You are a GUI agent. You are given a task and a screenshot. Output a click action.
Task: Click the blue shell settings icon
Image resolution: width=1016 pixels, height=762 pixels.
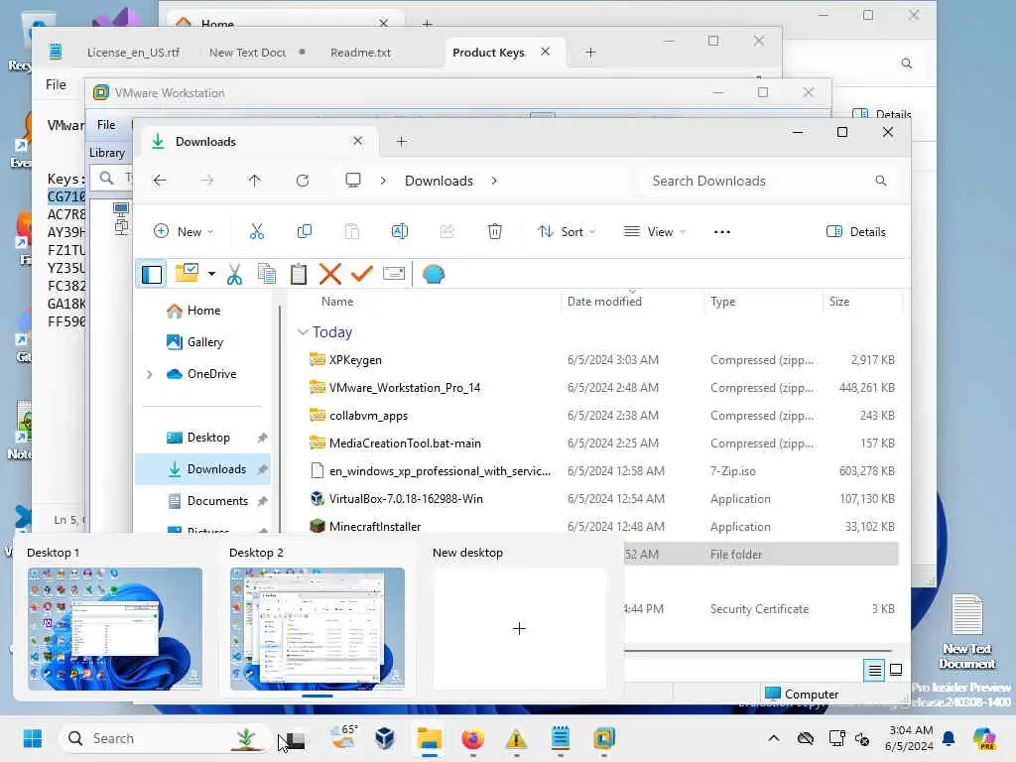tap(433, 274)
